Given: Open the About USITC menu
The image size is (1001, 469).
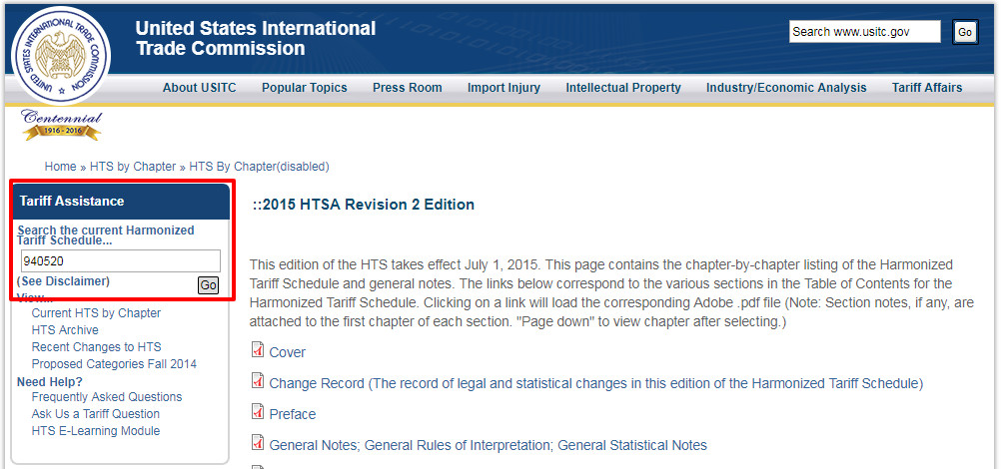Looking at the screenshot, I should coord(199,88).
